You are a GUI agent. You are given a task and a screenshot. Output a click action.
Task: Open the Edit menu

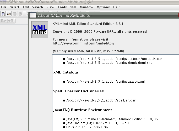[26, 7]
